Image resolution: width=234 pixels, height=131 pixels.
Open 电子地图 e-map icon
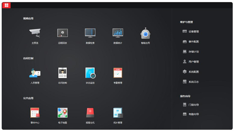[x=62, y=113]
